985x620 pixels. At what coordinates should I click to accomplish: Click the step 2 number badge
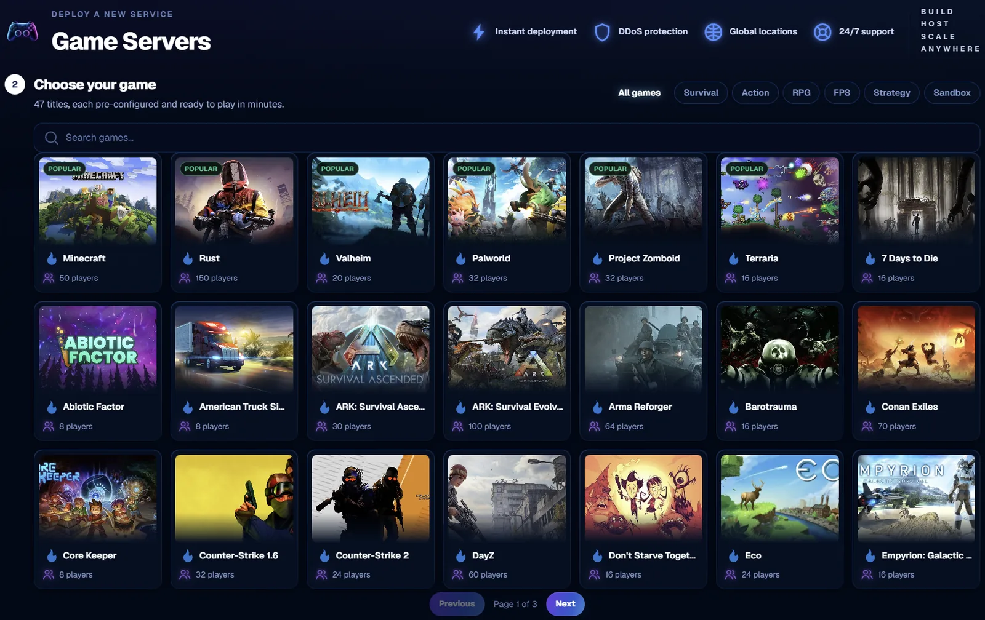pyautogui.click(x=15, y=85)
